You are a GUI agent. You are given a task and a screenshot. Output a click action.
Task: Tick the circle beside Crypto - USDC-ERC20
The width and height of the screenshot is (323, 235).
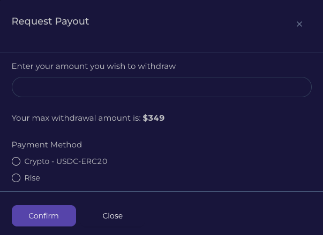[x=16, y=161]
